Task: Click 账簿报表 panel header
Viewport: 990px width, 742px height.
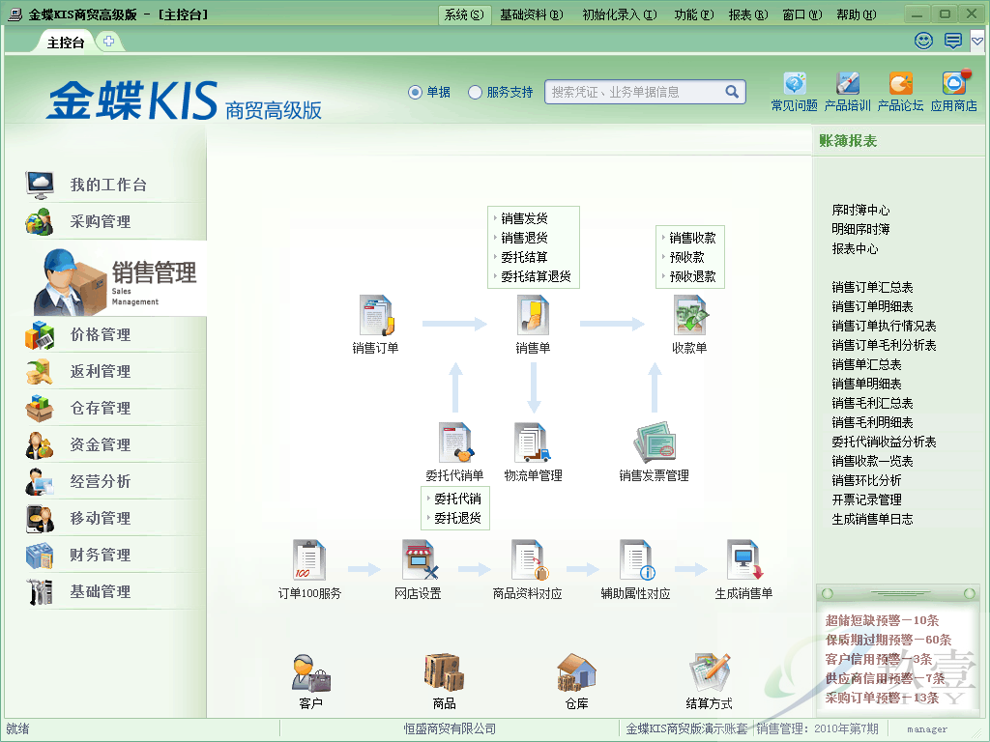Action: click(848, 141)
